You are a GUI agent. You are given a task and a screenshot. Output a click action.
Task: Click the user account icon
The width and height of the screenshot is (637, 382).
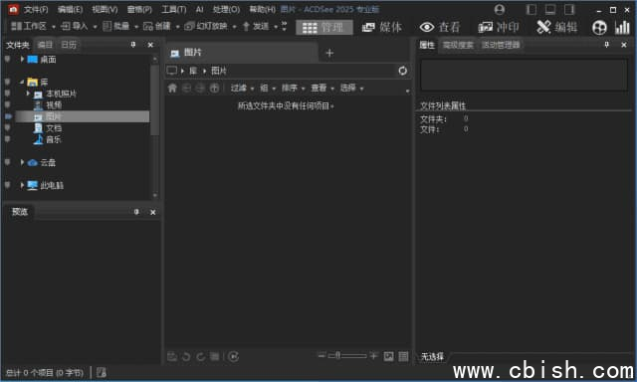point(500,9)
